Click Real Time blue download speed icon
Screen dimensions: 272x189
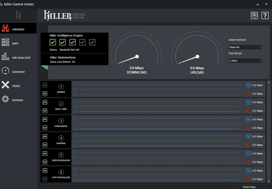pos(248,102)
